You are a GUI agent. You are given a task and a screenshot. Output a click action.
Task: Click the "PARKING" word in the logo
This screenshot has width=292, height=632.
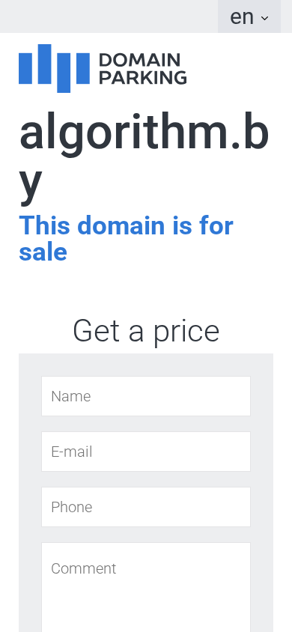(143, 77)
